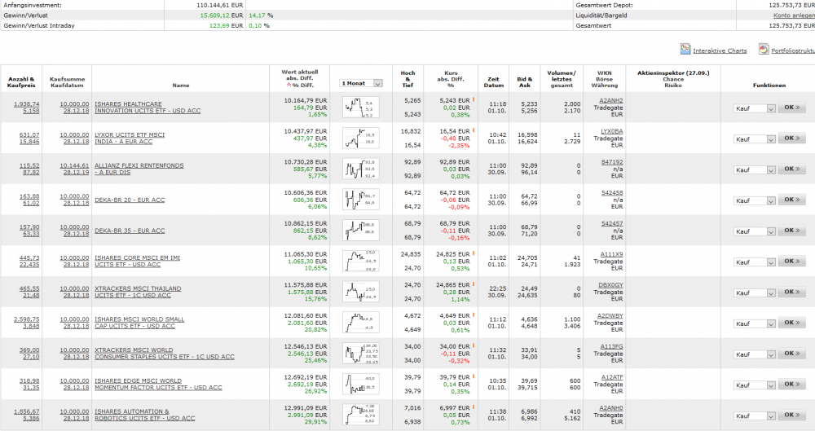The width and height of the screenshot is (815, 431).
Task: Open the Kauf dropdown for XTRACKERS MSCI THAILAND
Action: click(755, 293)
